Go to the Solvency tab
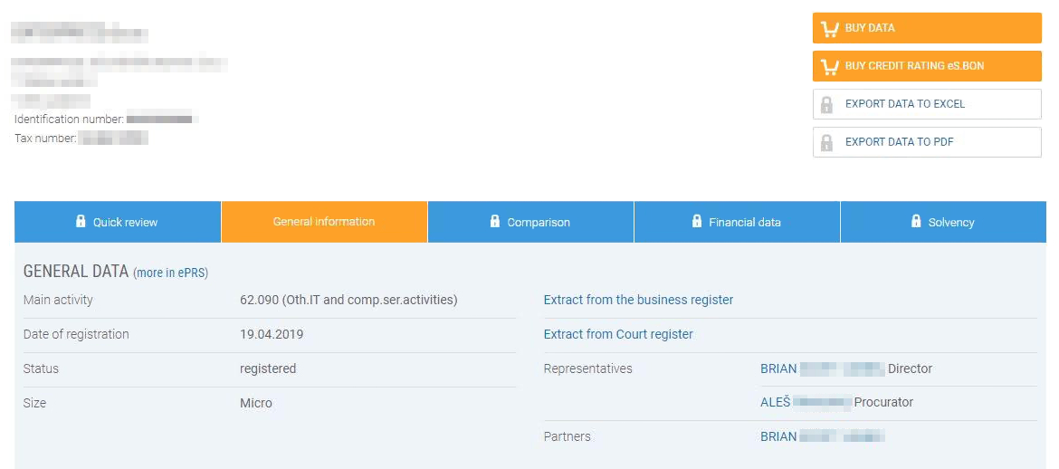 pyautogui.click(x=943, y=222)
